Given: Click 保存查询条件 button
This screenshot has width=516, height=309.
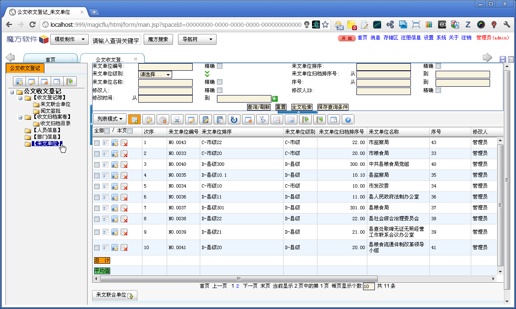Looking at the screenshot, I should click(x=333, y=107).
